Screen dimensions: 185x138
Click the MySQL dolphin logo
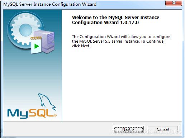pos(32,106)
